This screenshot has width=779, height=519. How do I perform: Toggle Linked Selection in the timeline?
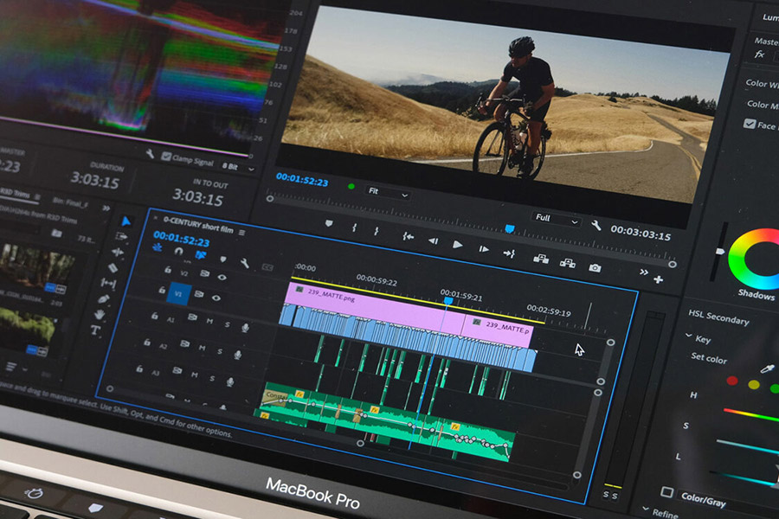pyautogui.click(x=200, y=255)
